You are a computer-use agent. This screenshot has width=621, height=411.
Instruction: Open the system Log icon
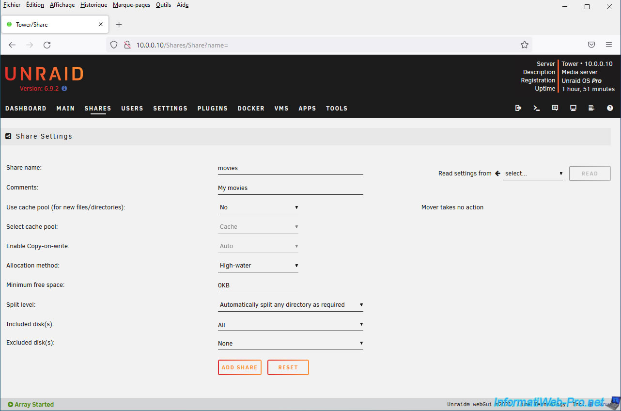(x=591, y=108)
